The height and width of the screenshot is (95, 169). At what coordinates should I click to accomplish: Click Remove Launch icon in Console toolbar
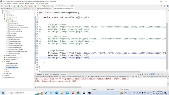coord(140,74)
